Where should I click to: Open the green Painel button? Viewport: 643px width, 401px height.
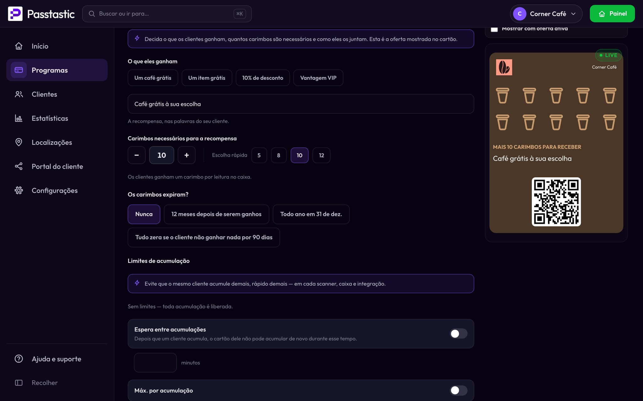coord(612,14)
